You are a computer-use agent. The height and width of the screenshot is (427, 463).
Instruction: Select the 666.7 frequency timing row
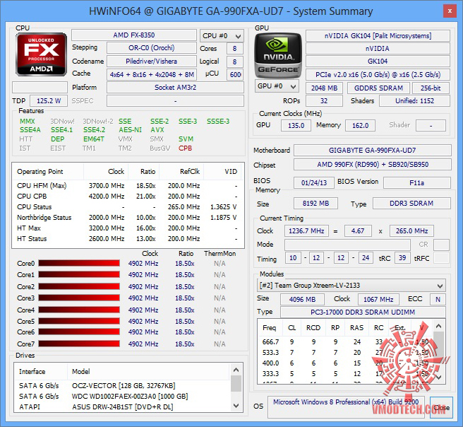pyautogui.click(x=345, y=342)
